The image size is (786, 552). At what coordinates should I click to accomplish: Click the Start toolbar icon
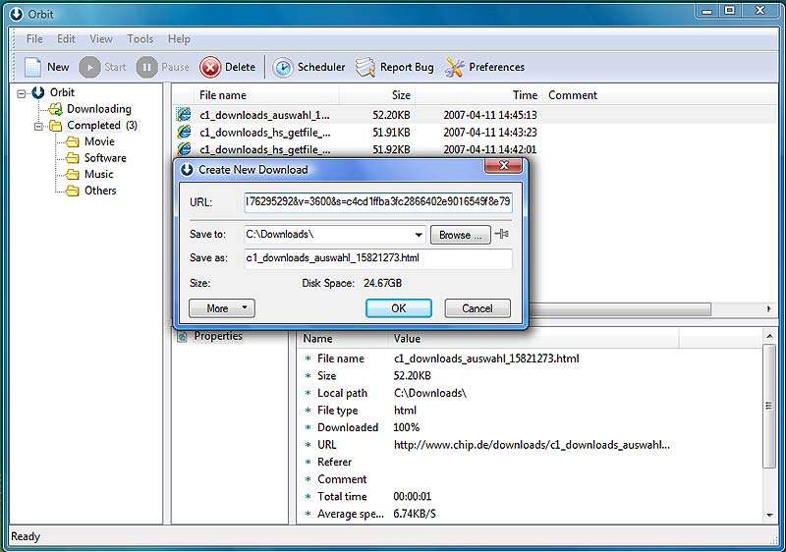[x=89, y=67]
